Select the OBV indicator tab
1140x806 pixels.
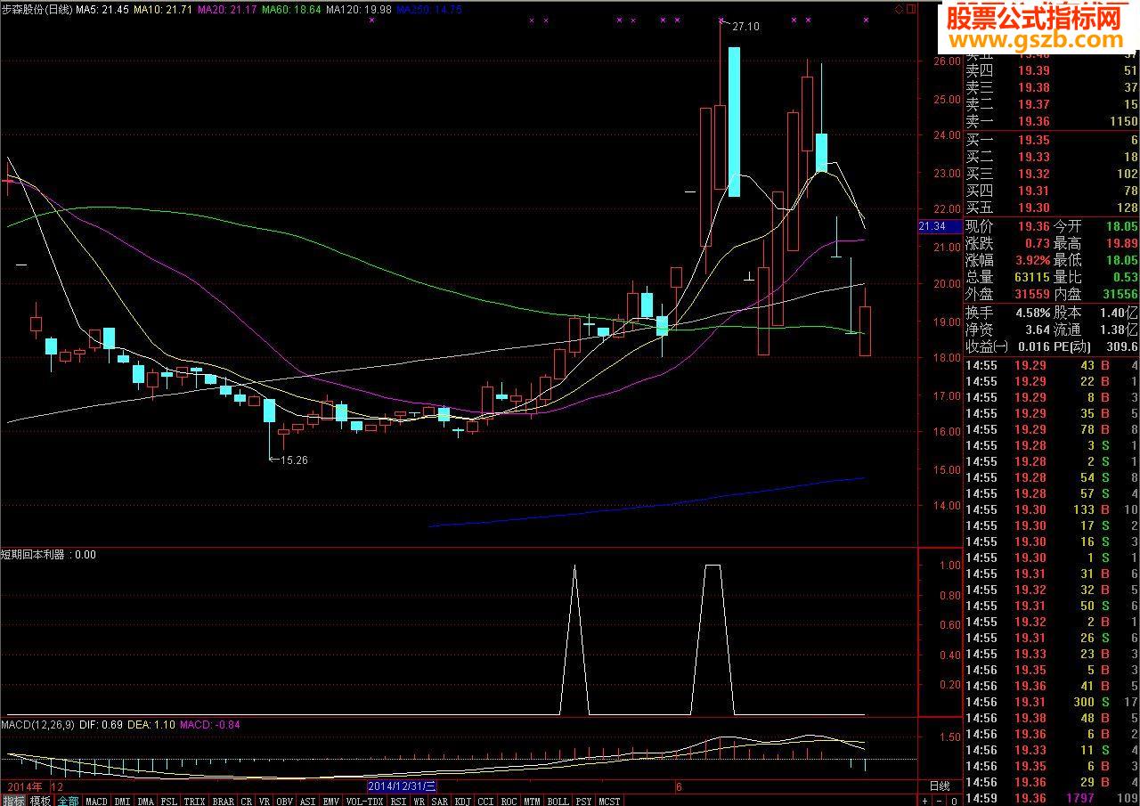[285, 801]
